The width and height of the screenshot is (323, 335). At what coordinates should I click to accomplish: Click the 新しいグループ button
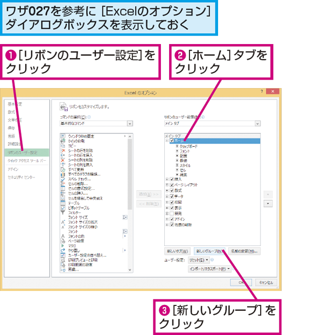209,251
